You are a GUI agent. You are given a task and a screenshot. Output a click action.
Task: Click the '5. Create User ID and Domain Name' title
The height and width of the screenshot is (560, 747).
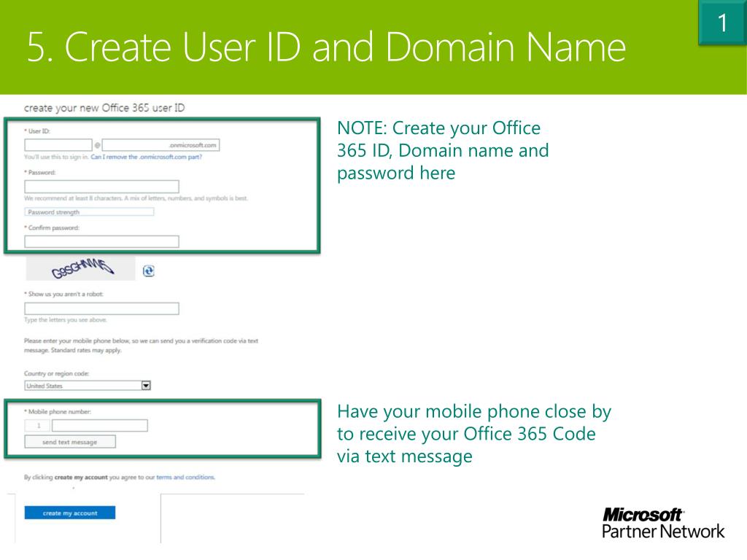pos(326,47)
